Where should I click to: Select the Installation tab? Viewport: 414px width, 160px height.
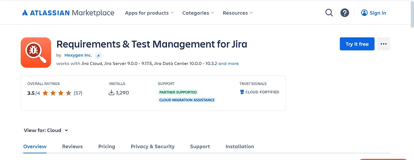point(240,146)
